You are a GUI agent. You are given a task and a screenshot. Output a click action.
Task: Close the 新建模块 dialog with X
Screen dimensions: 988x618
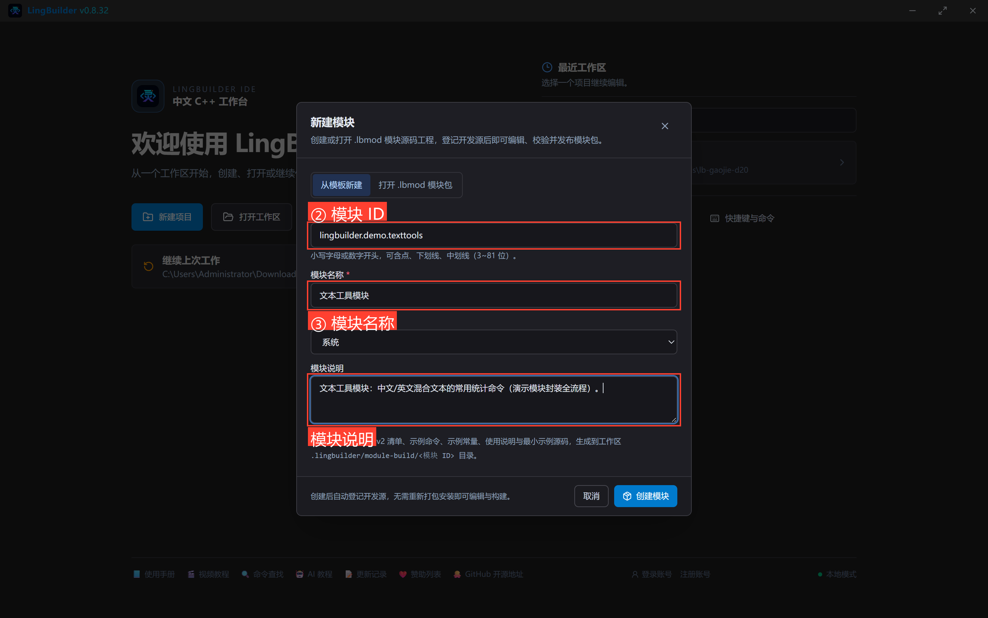665,126
